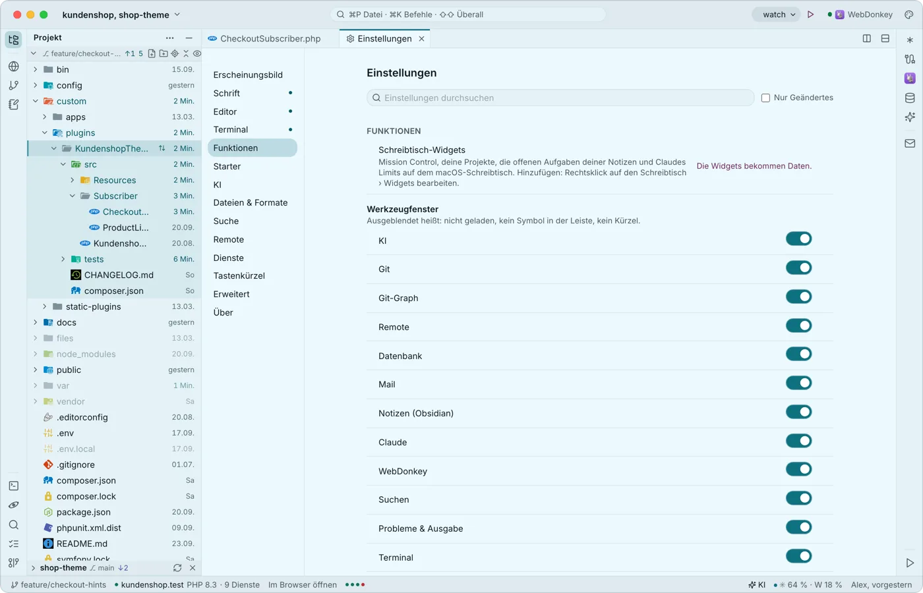Click the Befehle command search bar at top

point(468,14)
